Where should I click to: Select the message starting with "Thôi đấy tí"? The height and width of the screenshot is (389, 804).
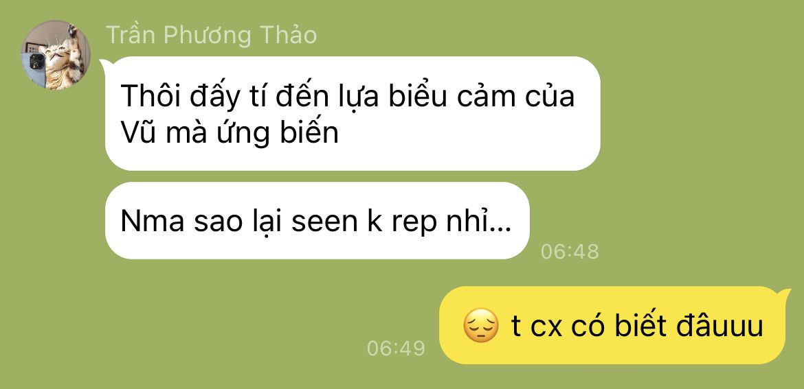[353, 113]
